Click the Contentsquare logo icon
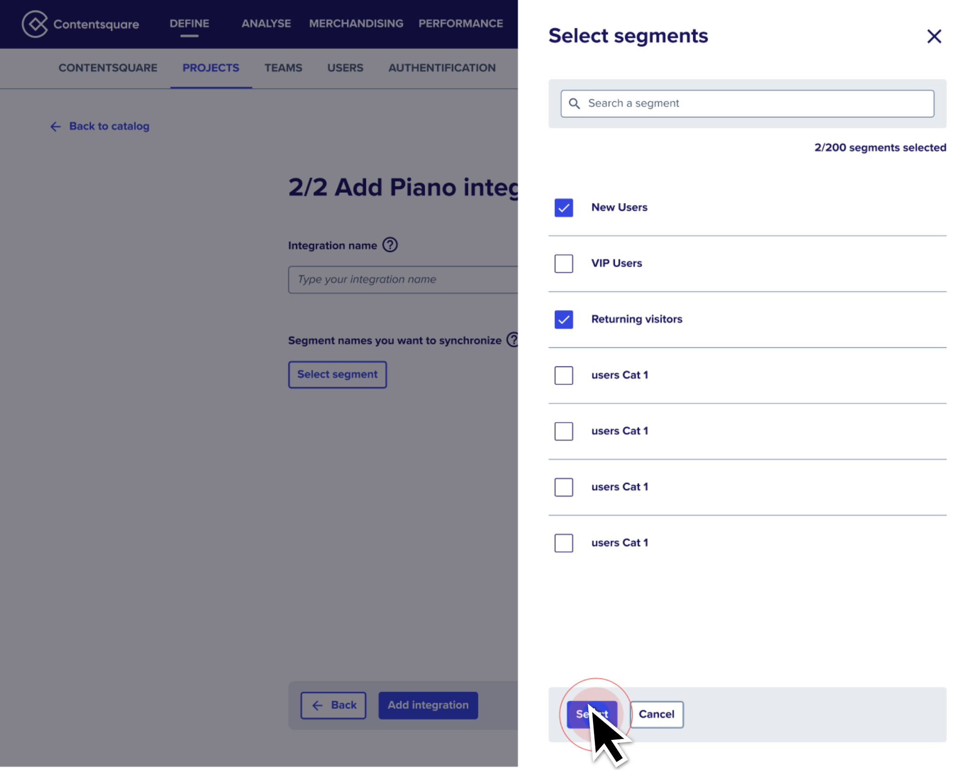The width and height of the screenshot is (956, 770). click(x=35, y=24)
